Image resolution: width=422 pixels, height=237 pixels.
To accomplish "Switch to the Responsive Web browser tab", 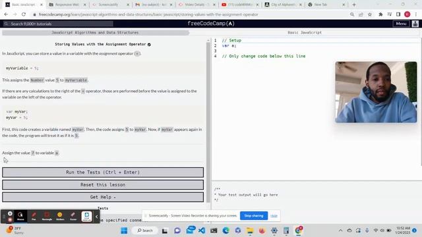I will [x=67, y=5].
